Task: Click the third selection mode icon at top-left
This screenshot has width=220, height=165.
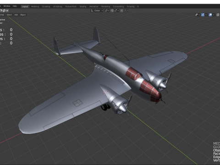Action: (x=7, y=11)
